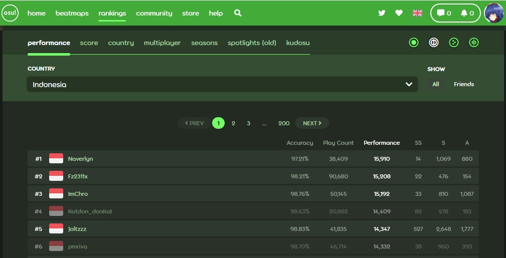Click Fz2311x's Indonesia flag icon
The height and width of the screenshot is (258, 506).
click(56, 176)
